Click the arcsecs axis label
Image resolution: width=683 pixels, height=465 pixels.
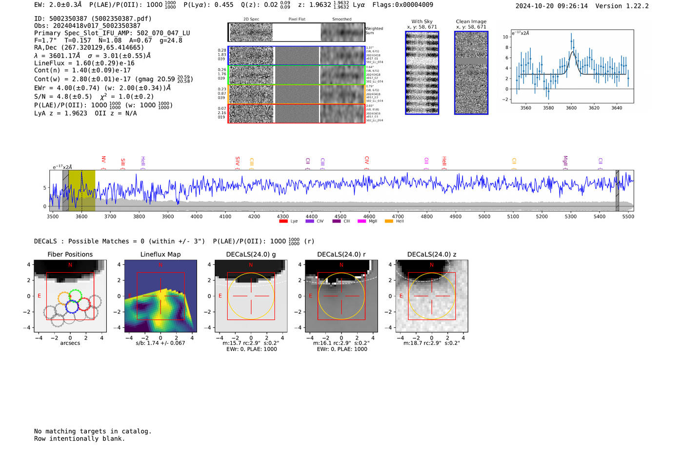(70, 343)
